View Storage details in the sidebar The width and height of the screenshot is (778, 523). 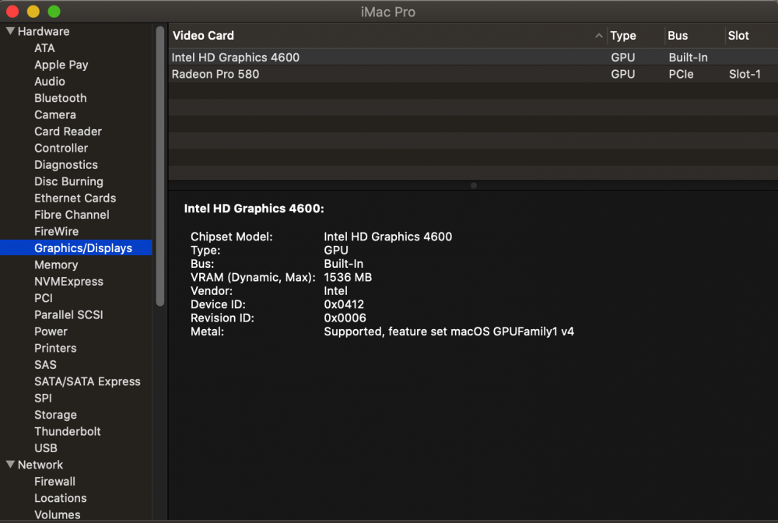(55, 415)
